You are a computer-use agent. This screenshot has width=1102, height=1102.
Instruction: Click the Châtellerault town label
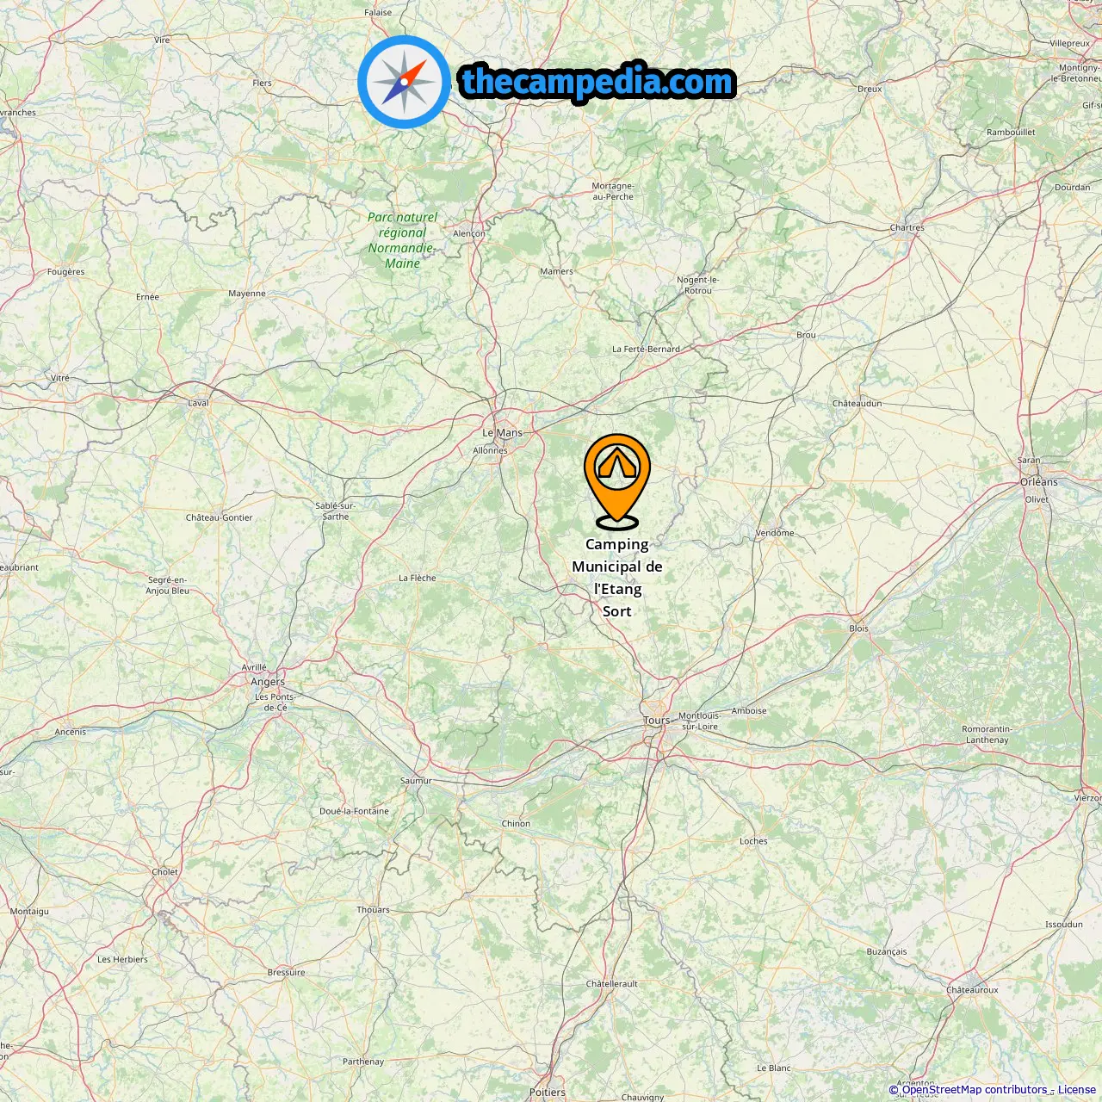point(612,984)
